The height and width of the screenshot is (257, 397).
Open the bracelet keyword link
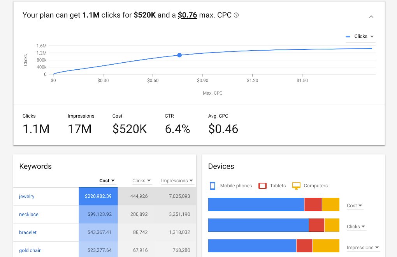pyautogui.click(x=28, y=232)
